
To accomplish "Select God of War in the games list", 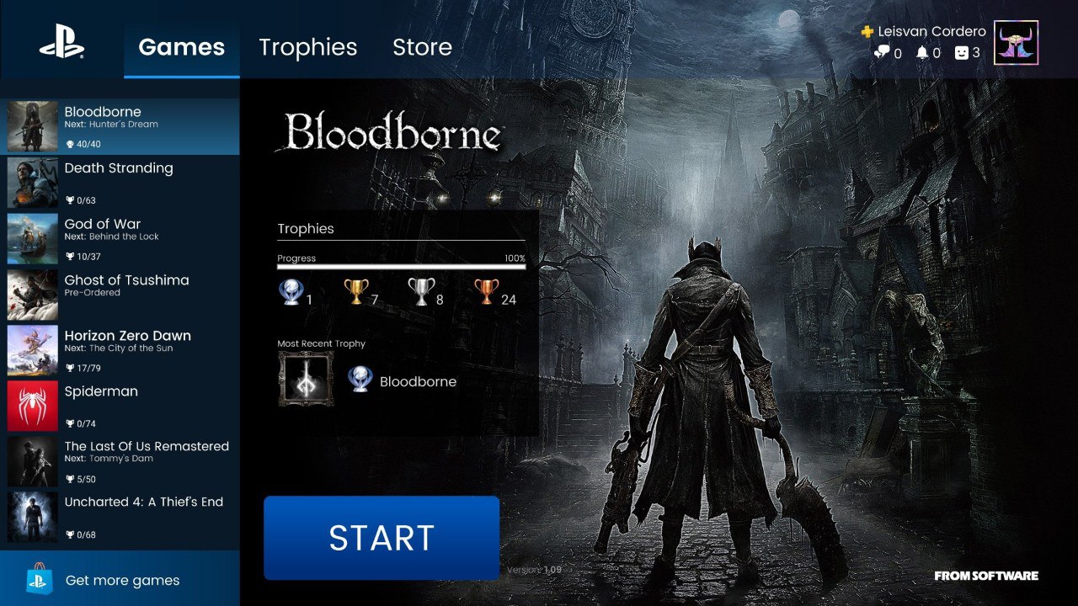I will (x=120, y=239).
